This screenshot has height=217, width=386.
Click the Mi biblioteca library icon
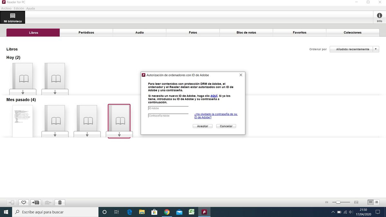pyautogui.click(x=13, y=17)
